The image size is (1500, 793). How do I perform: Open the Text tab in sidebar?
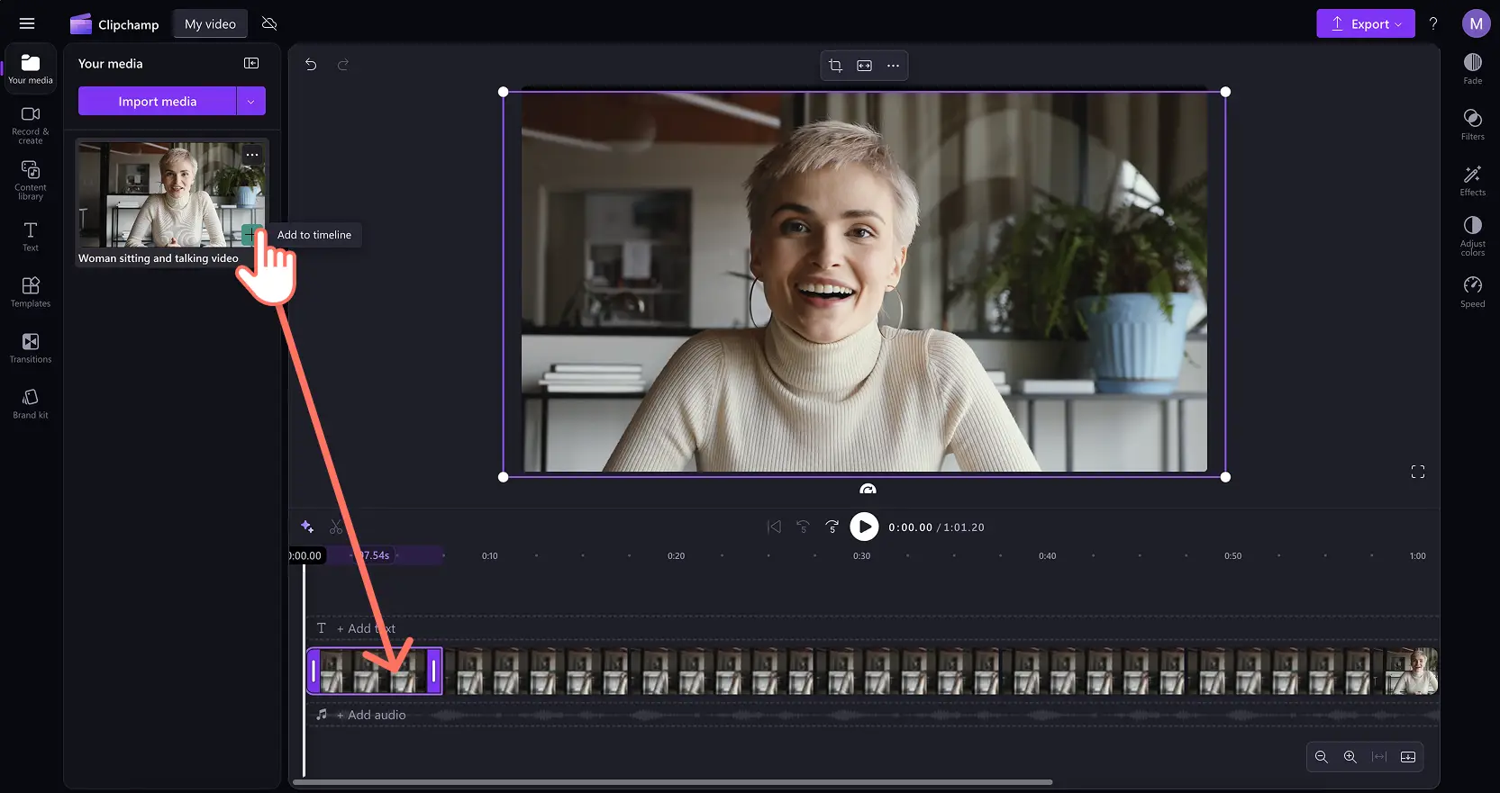[31, 237]
